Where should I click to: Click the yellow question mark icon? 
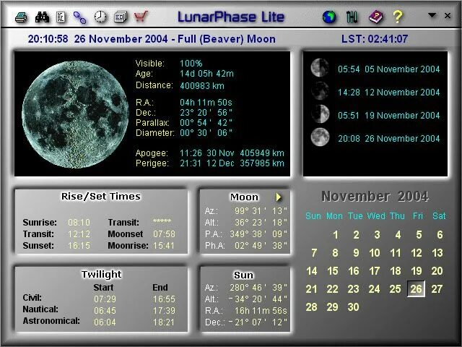click(x=398, y=17)
